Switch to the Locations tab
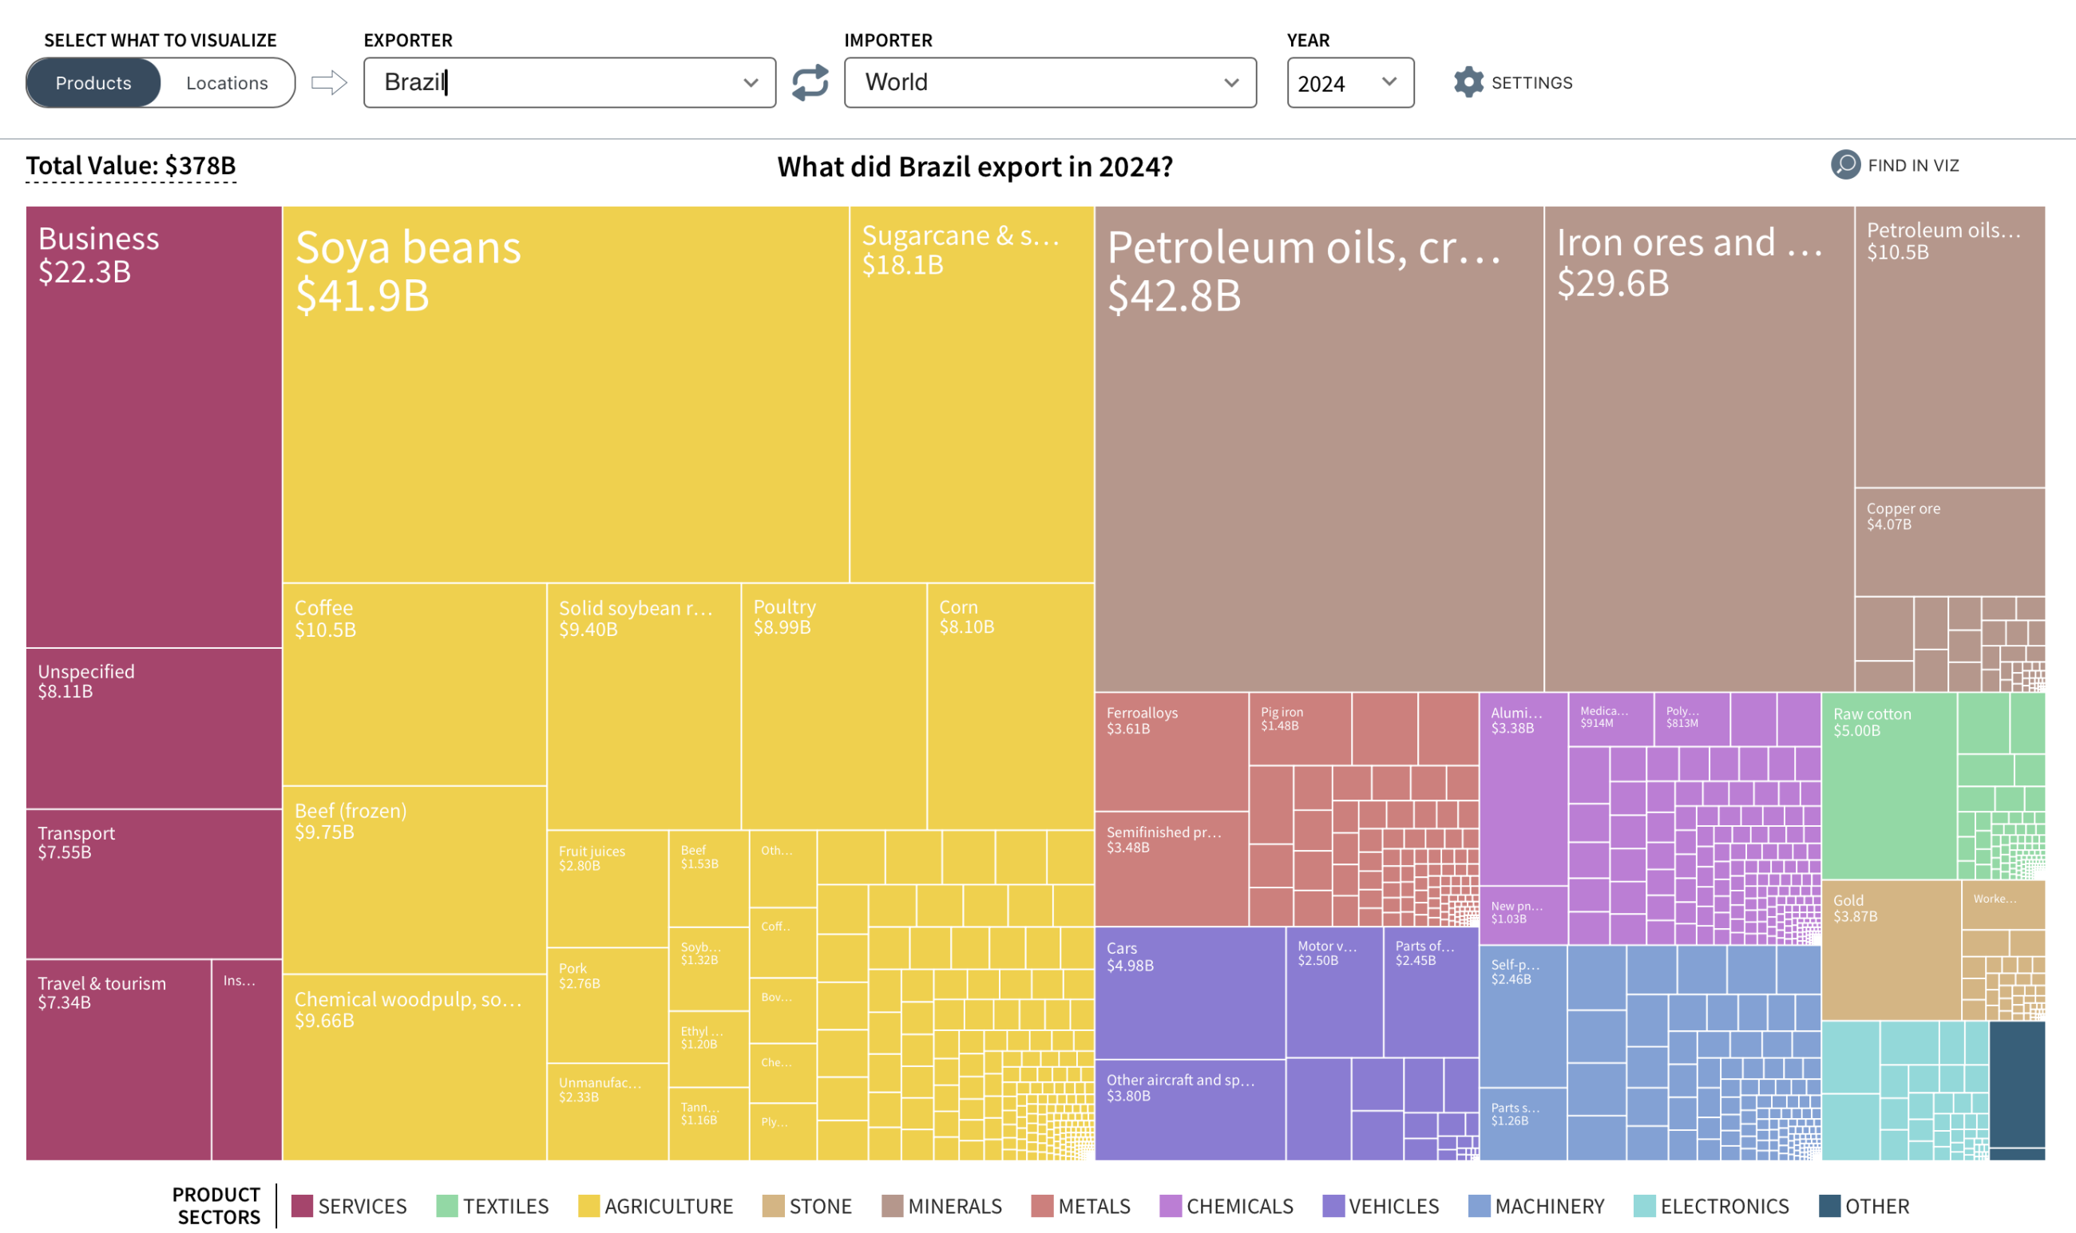Image resolution: width=2076 pixels, height=1233 pixels. 227,82
